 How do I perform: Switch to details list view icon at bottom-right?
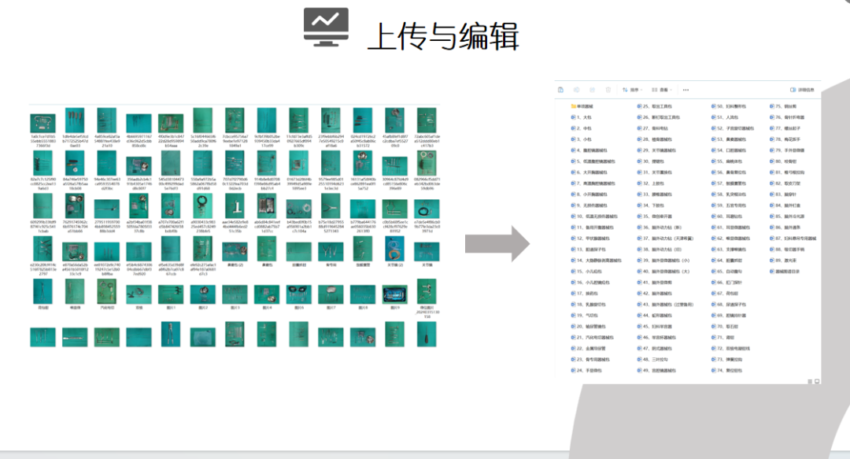pyautogui.click(x=811, y=381)
